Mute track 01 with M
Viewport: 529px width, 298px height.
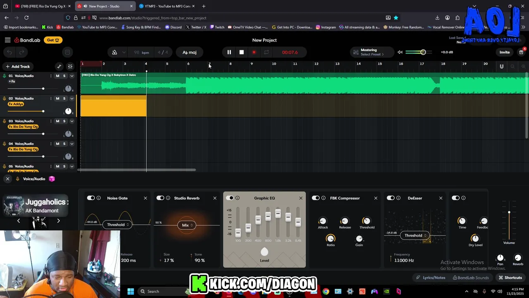coord(57,76)
